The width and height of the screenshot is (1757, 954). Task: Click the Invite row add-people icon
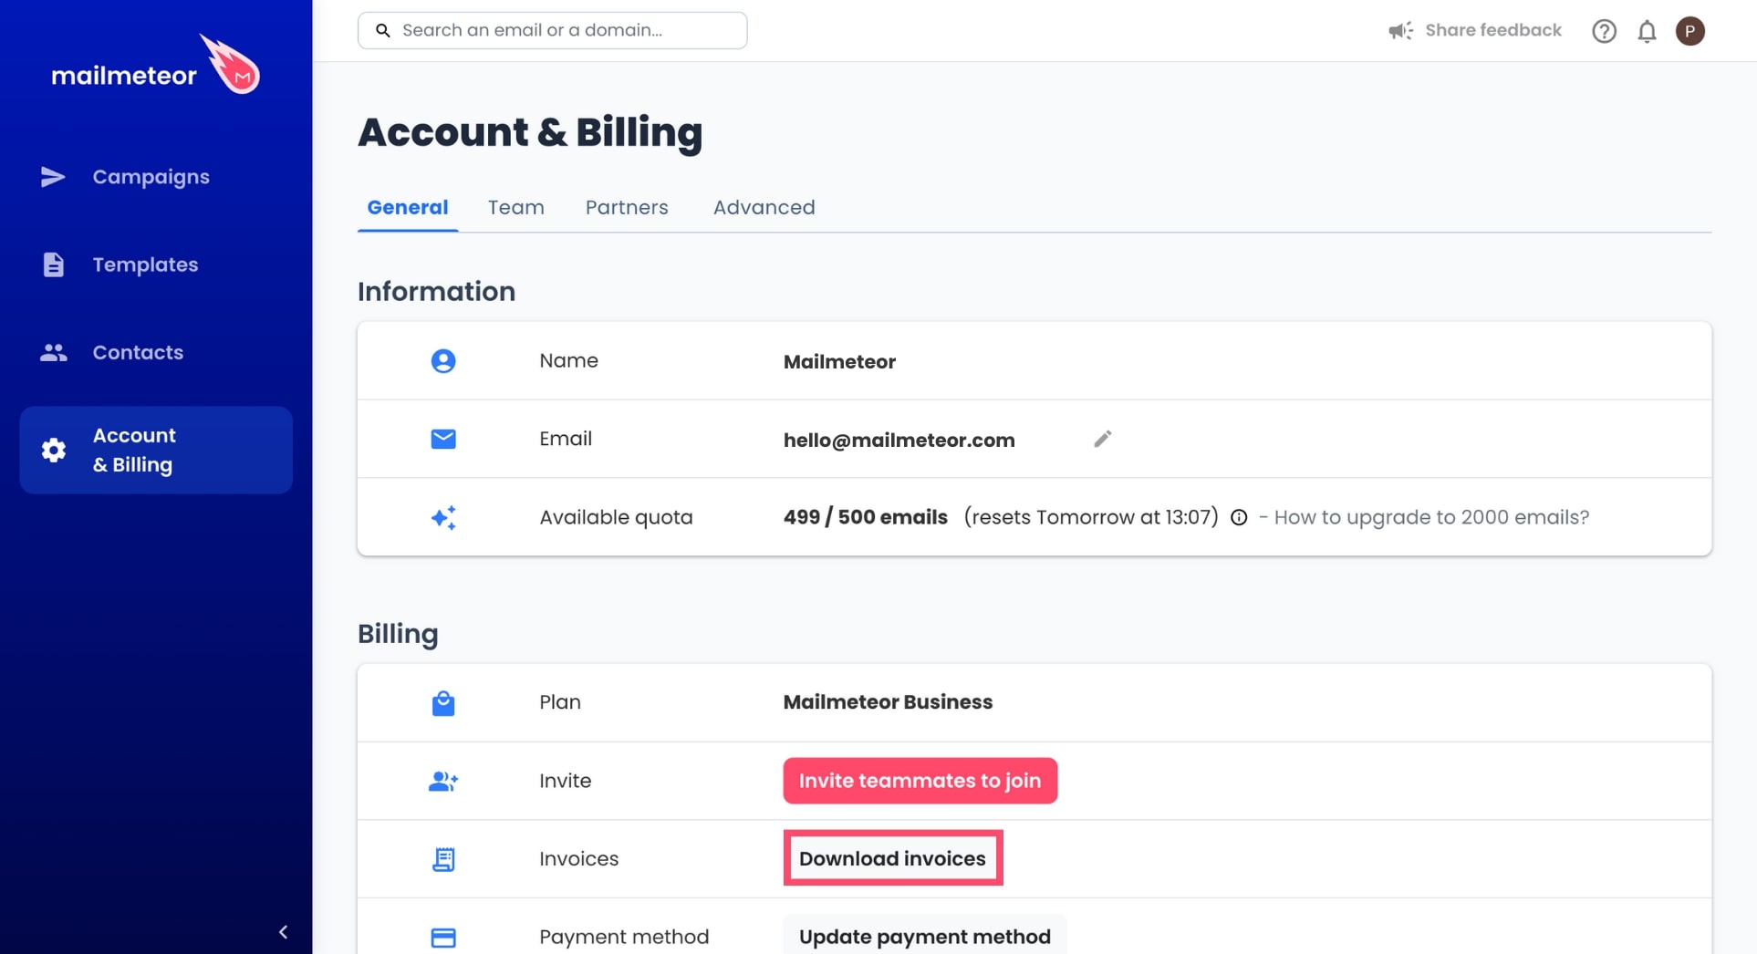443,782
